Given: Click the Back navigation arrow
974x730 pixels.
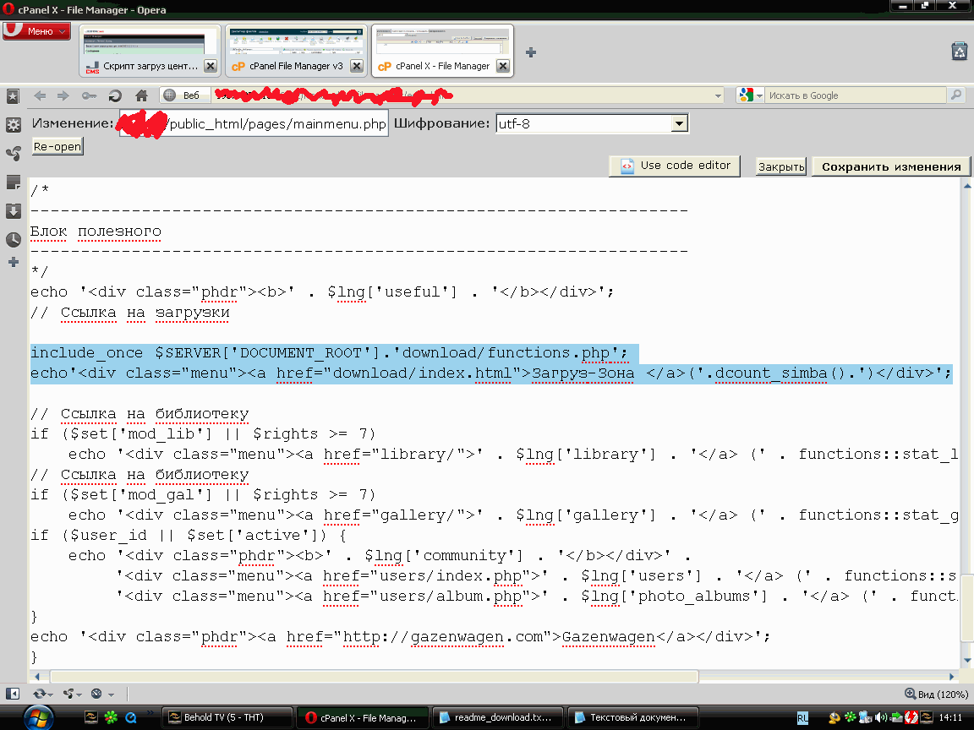Looking at the screenshot, I should pos(40,95).
